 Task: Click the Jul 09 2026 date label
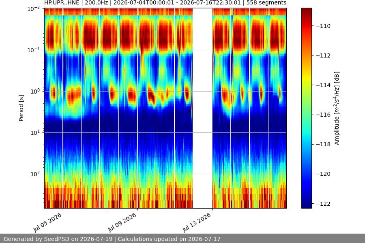tap(122, 222)
